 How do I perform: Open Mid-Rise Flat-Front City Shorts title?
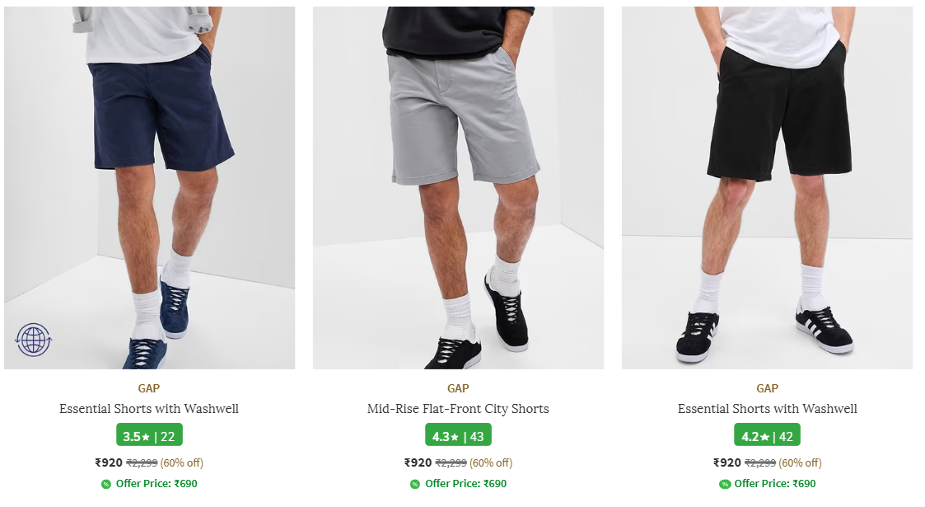458,409
